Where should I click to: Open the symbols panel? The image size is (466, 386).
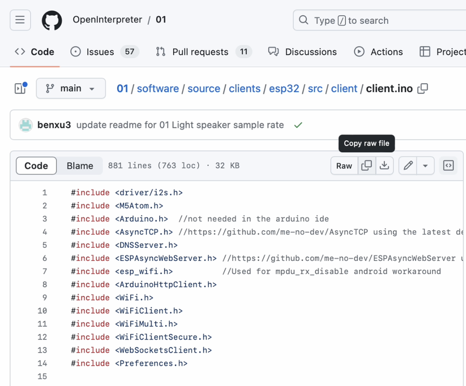click(x=448, y=166)
